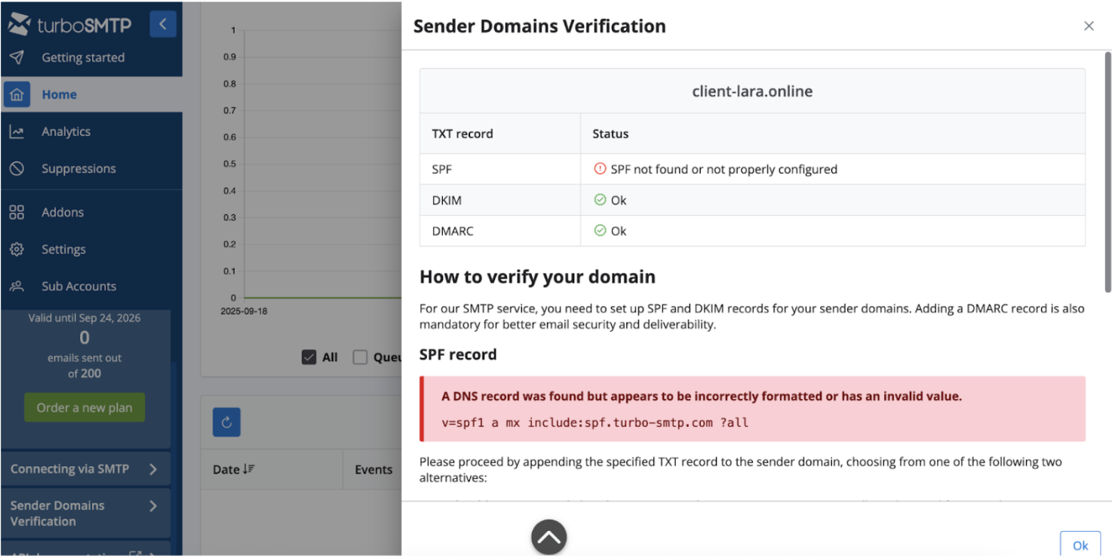Open Settings via the gear icon
The width and height of the screenshot is (1112, 558).
(x=17, y=250)
